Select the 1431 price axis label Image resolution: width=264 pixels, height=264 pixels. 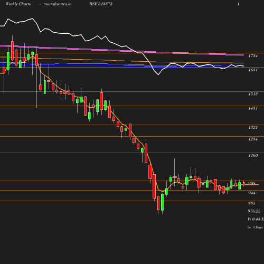coord(253,108)
